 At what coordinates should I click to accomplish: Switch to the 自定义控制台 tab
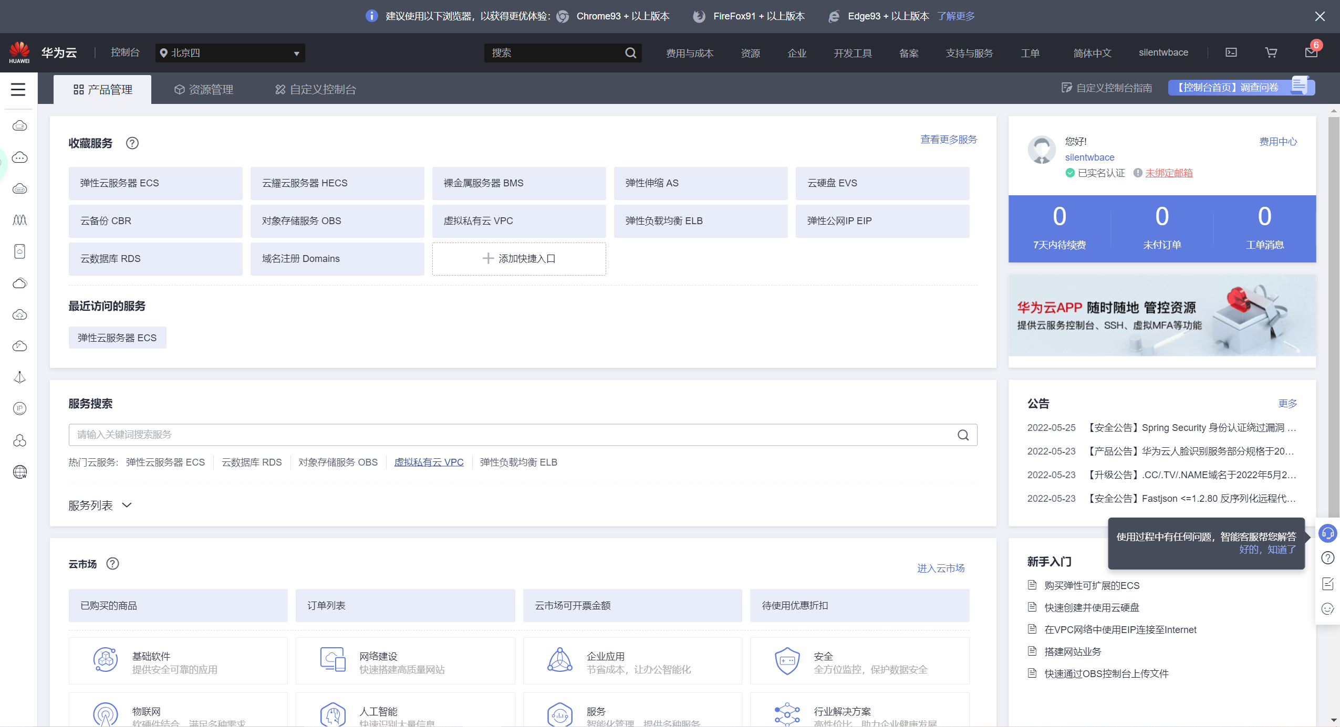316,90
